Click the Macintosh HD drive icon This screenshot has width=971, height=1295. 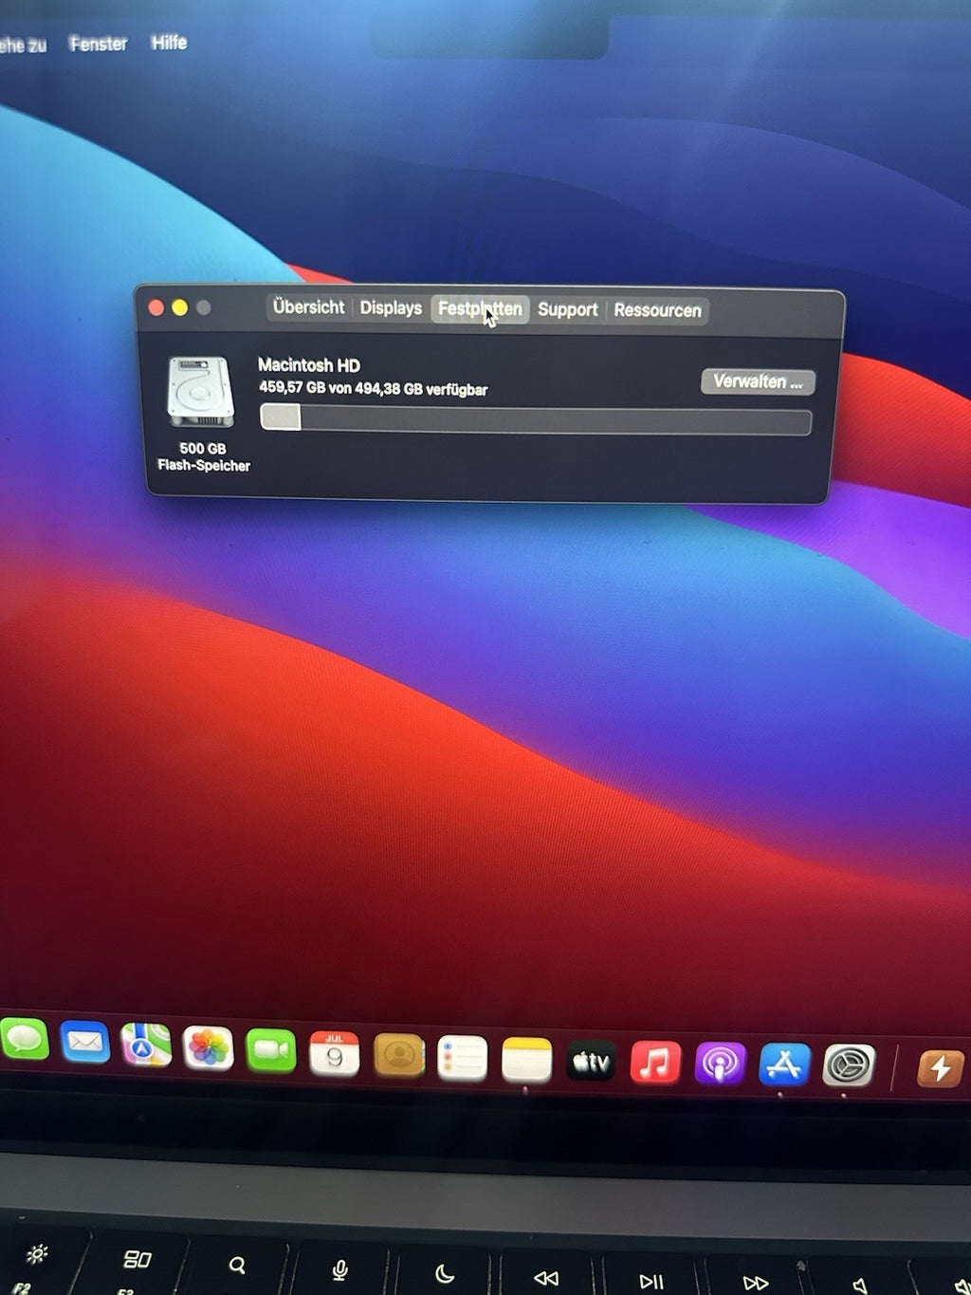pyautogui.click(x=201, y=392)
